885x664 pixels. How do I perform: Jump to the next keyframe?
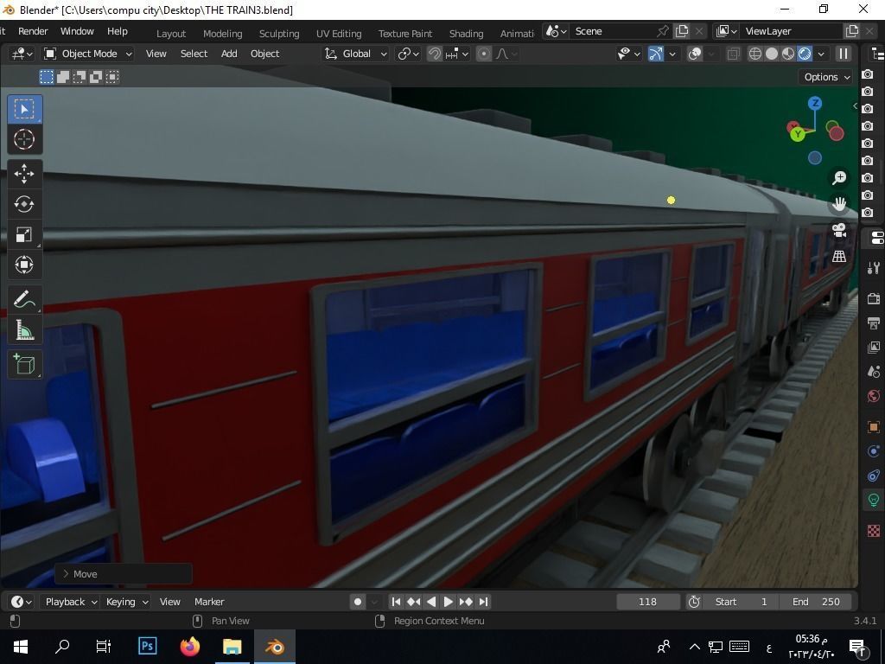point(466,602)
